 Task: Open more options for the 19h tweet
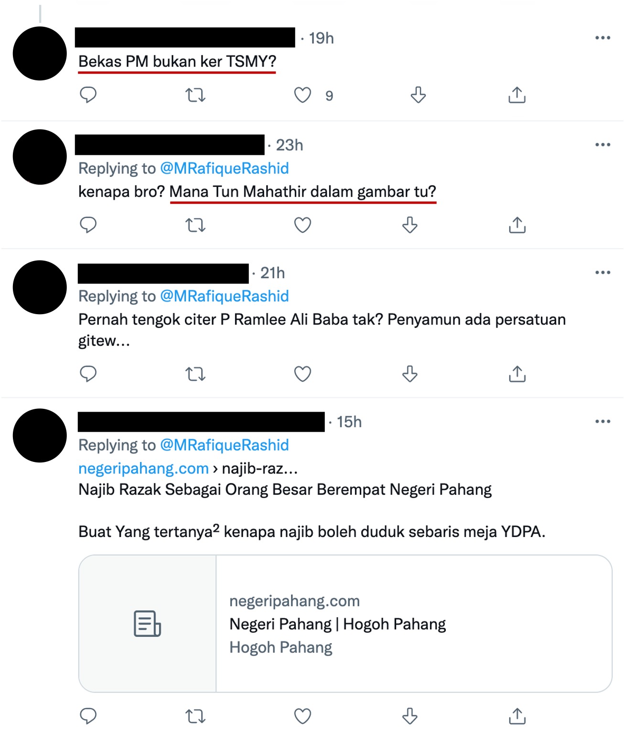(x=602, y=38)
